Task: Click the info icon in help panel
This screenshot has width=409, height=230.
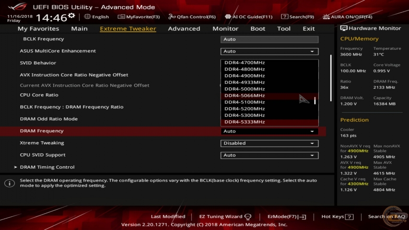Action: (10, 184)
